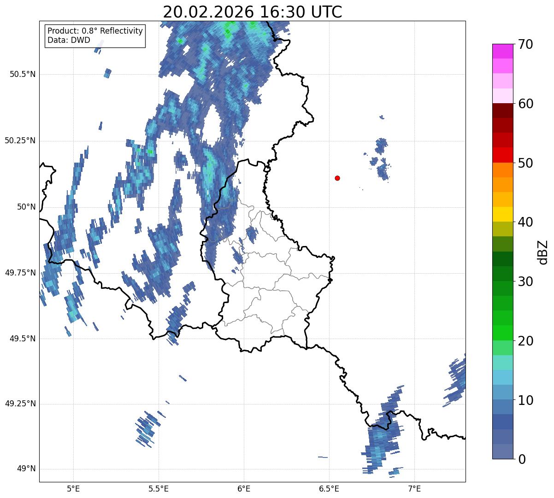The width and height of the screenshot is (554, 498).
Task: Click the orange colorbar segment just below 50
Action: coord(503,170)
